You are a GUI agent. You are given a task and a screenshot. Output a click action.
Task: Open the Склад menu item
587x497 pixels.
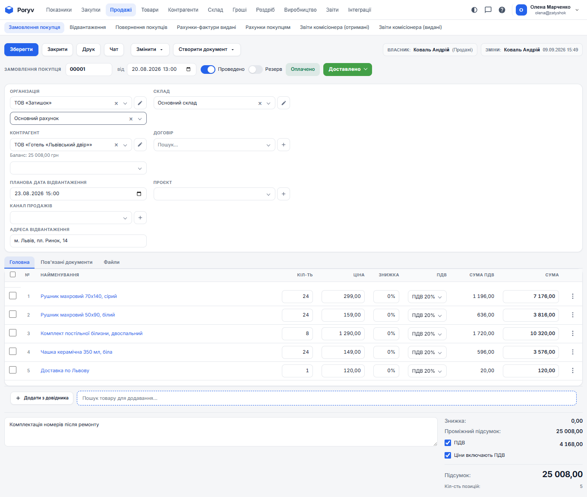215,10
